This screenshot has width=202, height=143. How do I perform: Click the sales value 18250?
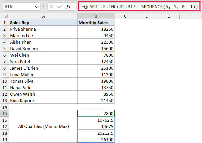point(96,29)
